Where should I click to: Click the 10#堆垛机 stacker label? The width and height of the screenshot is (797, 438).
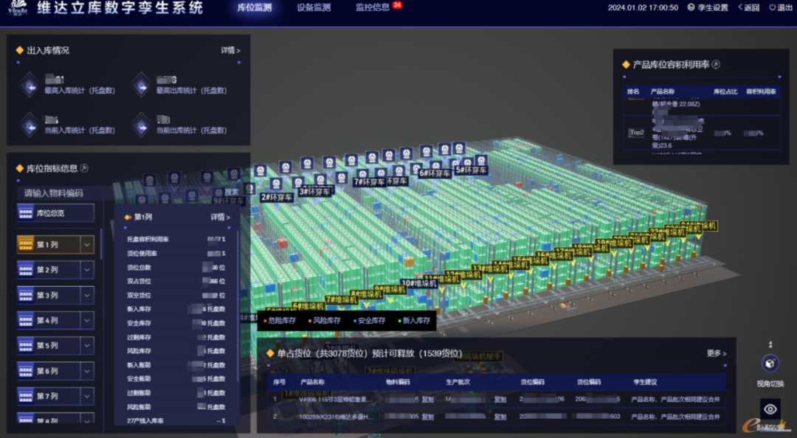(419, 283)
